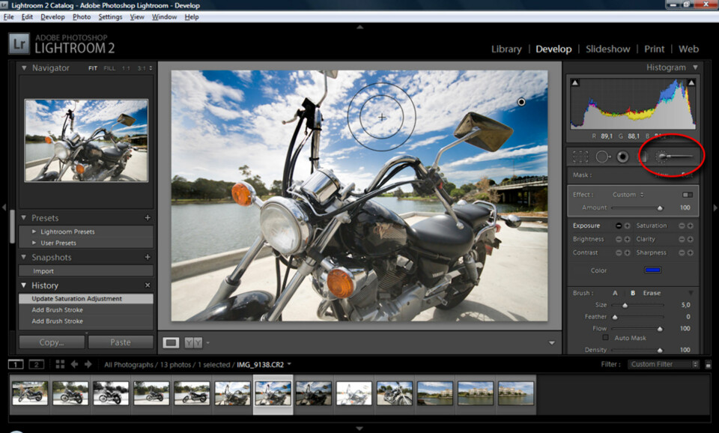
Task: Click the decrease Sharpness minus icon
Action: tap(682, 252)
